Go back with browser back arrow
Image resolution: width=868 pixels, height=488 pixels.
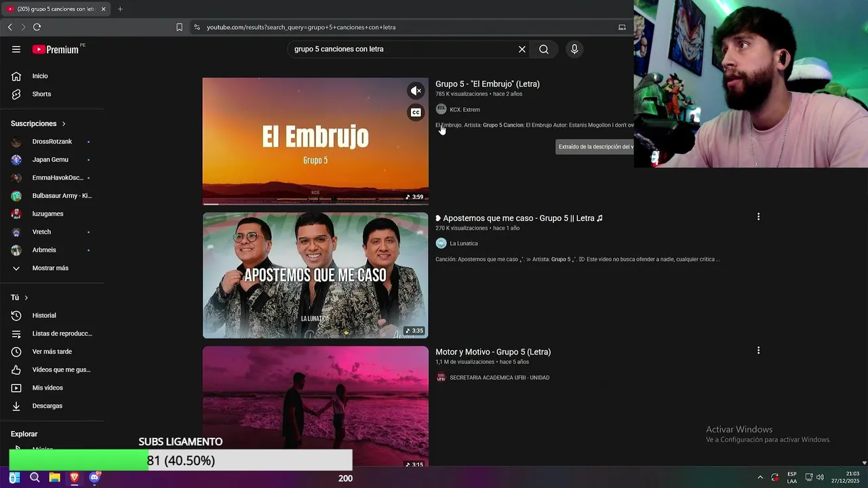pos(9,27)
